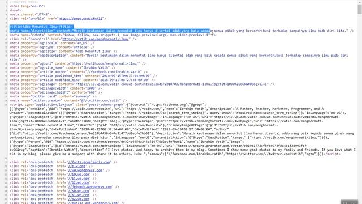This screenshot has height=204, width=362.
Task: Open the //s2.wp.com link
Action: click(79, 199)
